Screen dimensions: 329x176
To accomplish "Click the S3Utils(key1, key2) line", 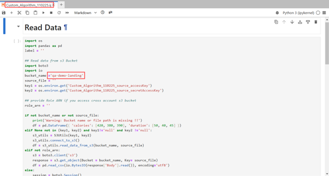I will [62, 136].
